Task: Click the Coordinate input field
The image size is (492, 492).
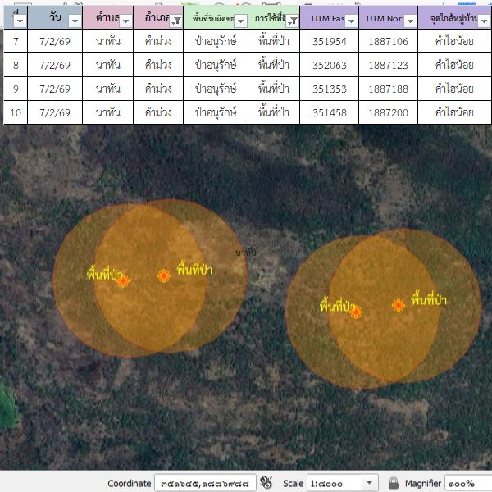Action: click(x=205, y=483)
